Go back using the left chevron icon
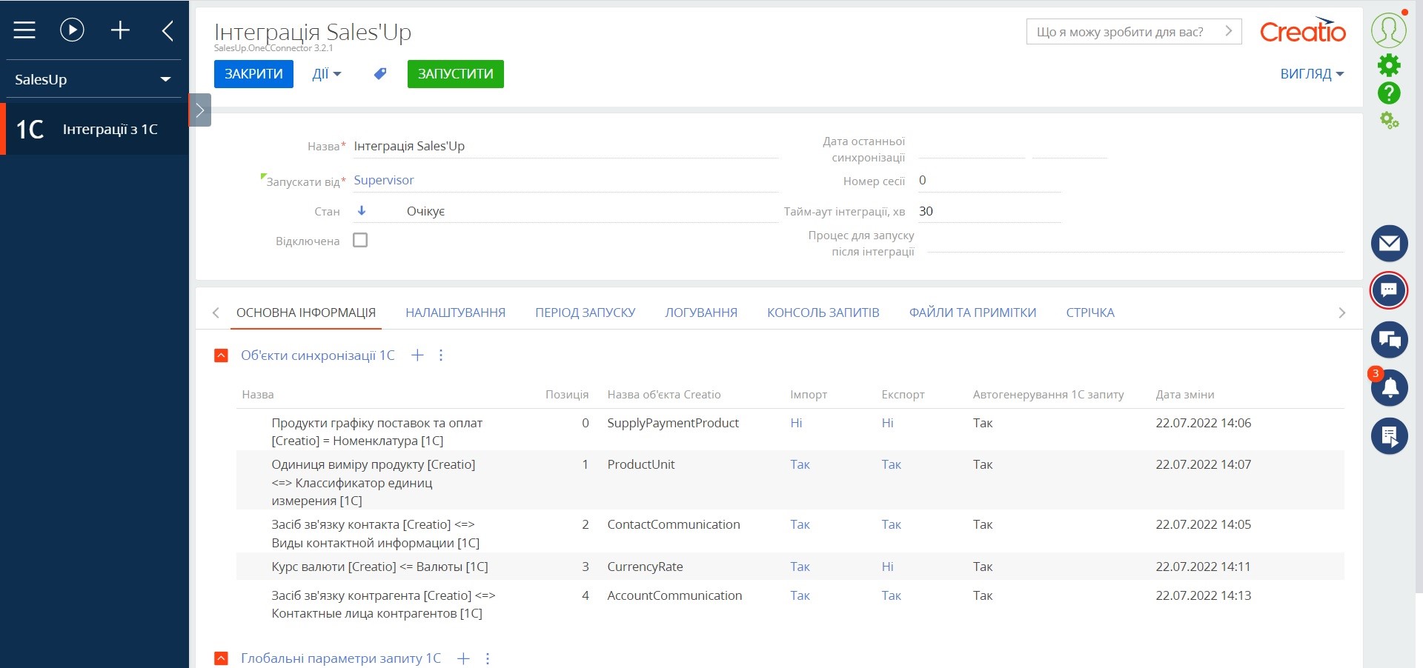This screenshot has width=1423, height=668. 167,30
